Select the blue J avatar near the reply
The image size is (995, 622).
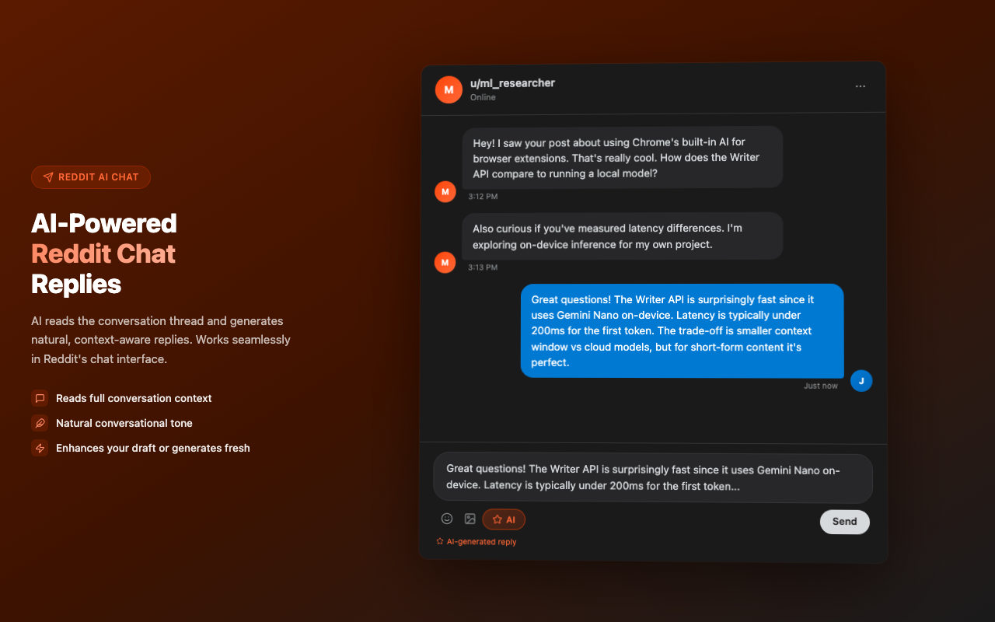(861, 381)
